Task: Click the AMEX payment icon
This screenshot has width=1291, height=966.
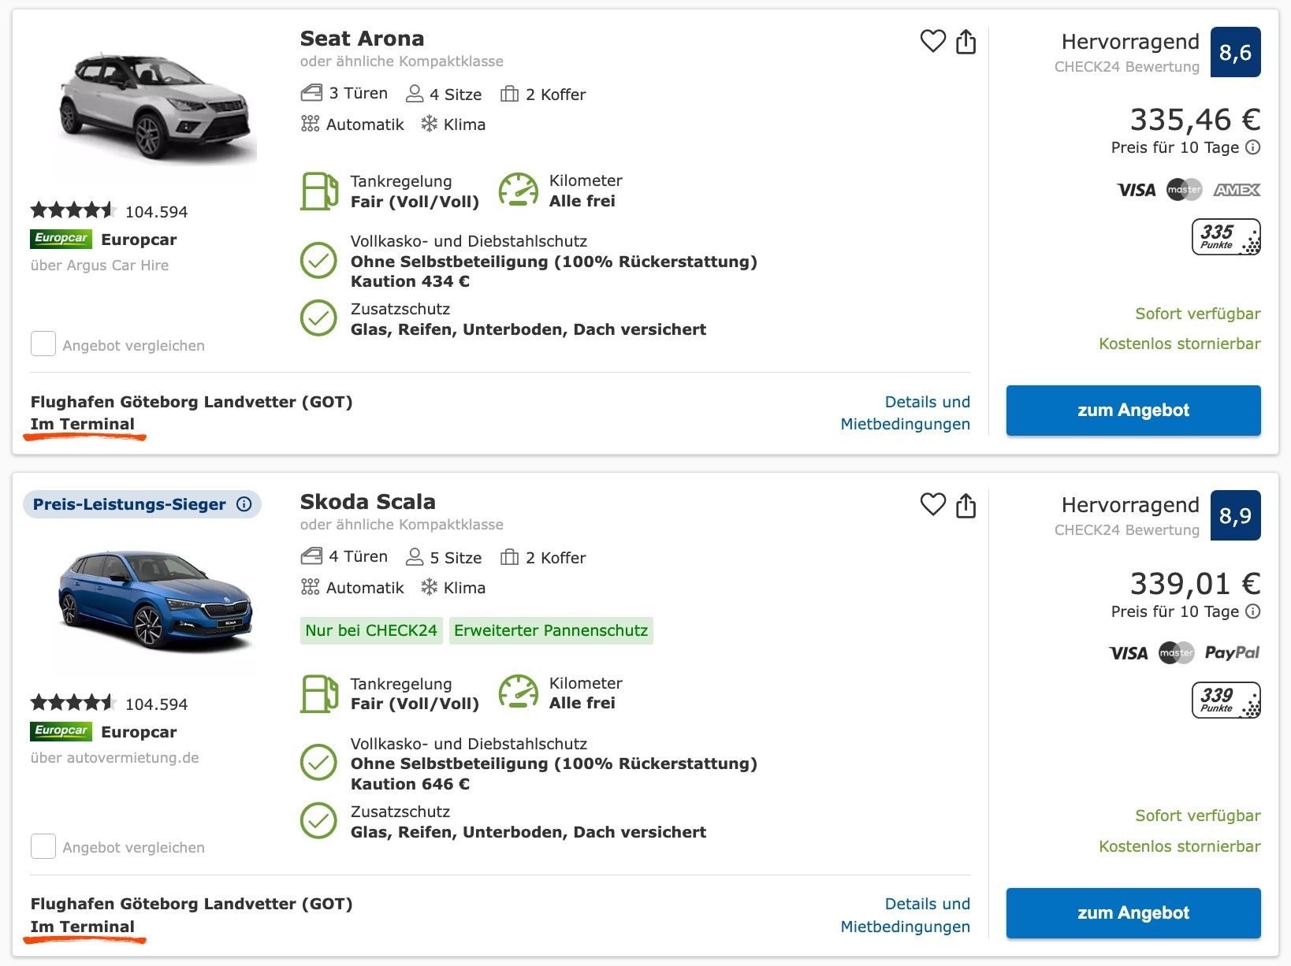Action: point(1237,190)
